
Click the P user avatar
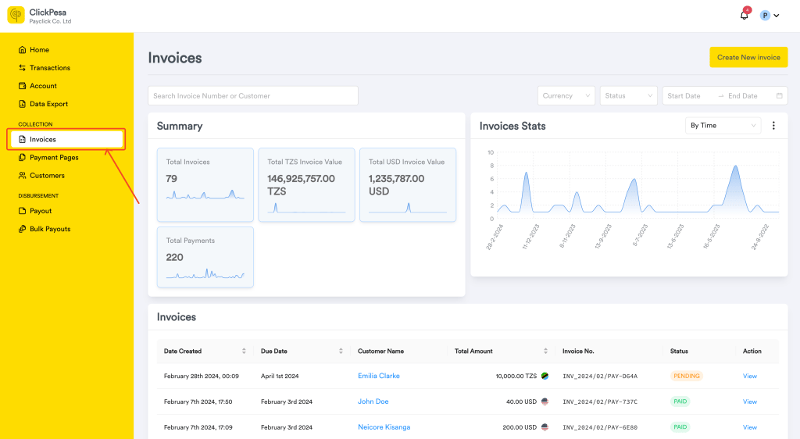click(x=765, y=16)
